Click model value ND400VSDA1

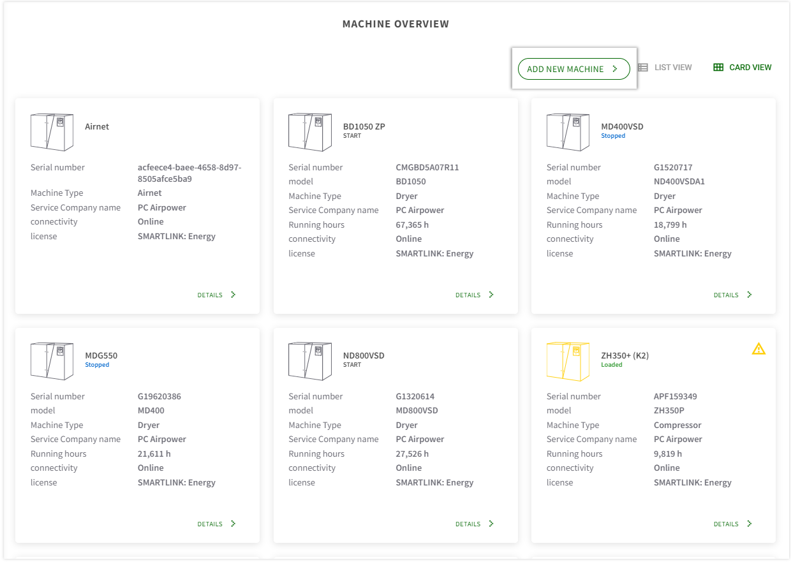(x=679, y=181)
